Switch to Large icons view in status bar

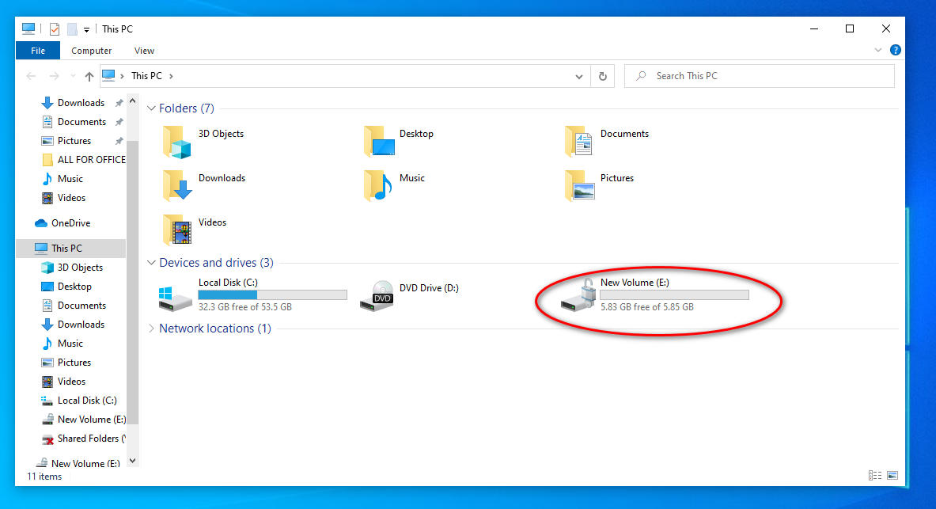892,476
